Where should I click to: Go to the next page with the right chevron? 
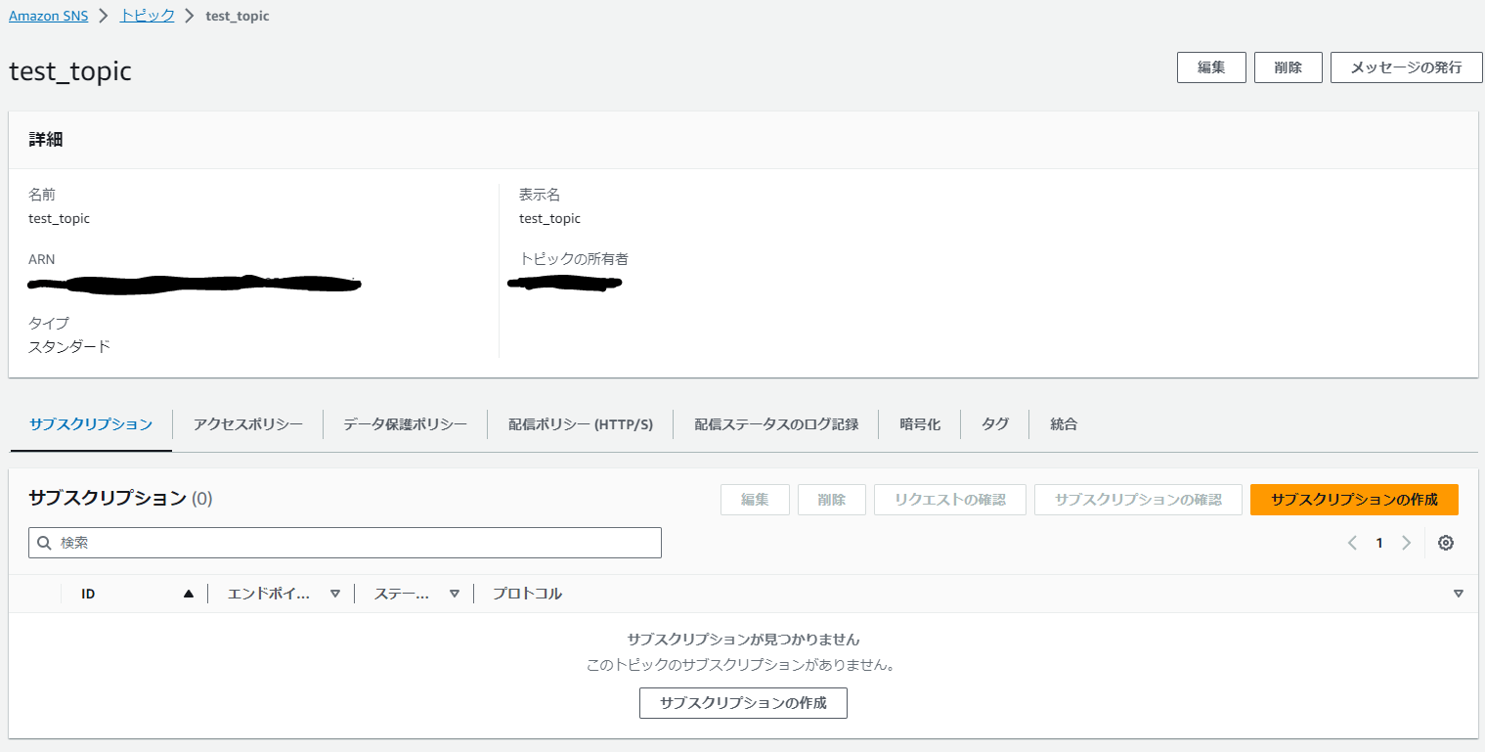coord(1407,543)
